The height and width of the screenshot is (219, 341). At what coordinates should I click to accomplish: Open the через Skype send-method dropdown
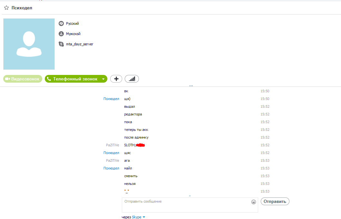[x=144, y=217]
